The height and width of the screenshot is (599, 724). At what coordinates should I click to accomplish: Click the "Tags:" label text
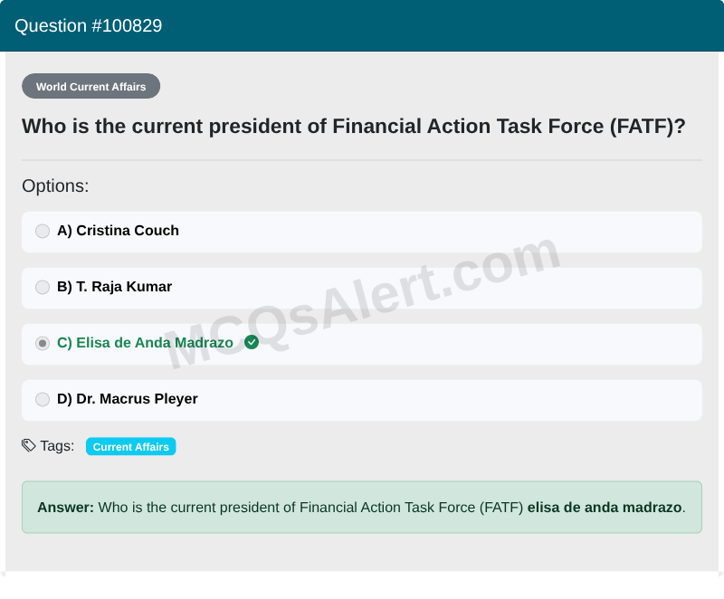click(57, 446)
